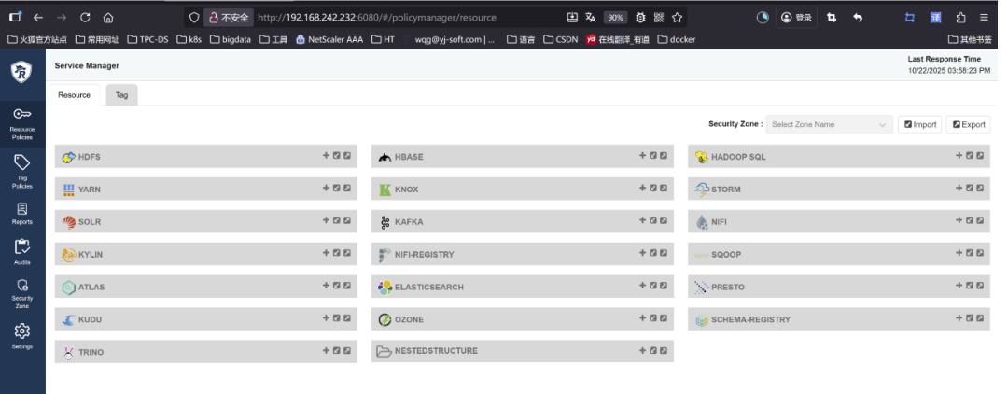The width and height of the screenshot is (1008, 394).
Task: Click the Export button near Security Zone
Action: pos(968,125)
